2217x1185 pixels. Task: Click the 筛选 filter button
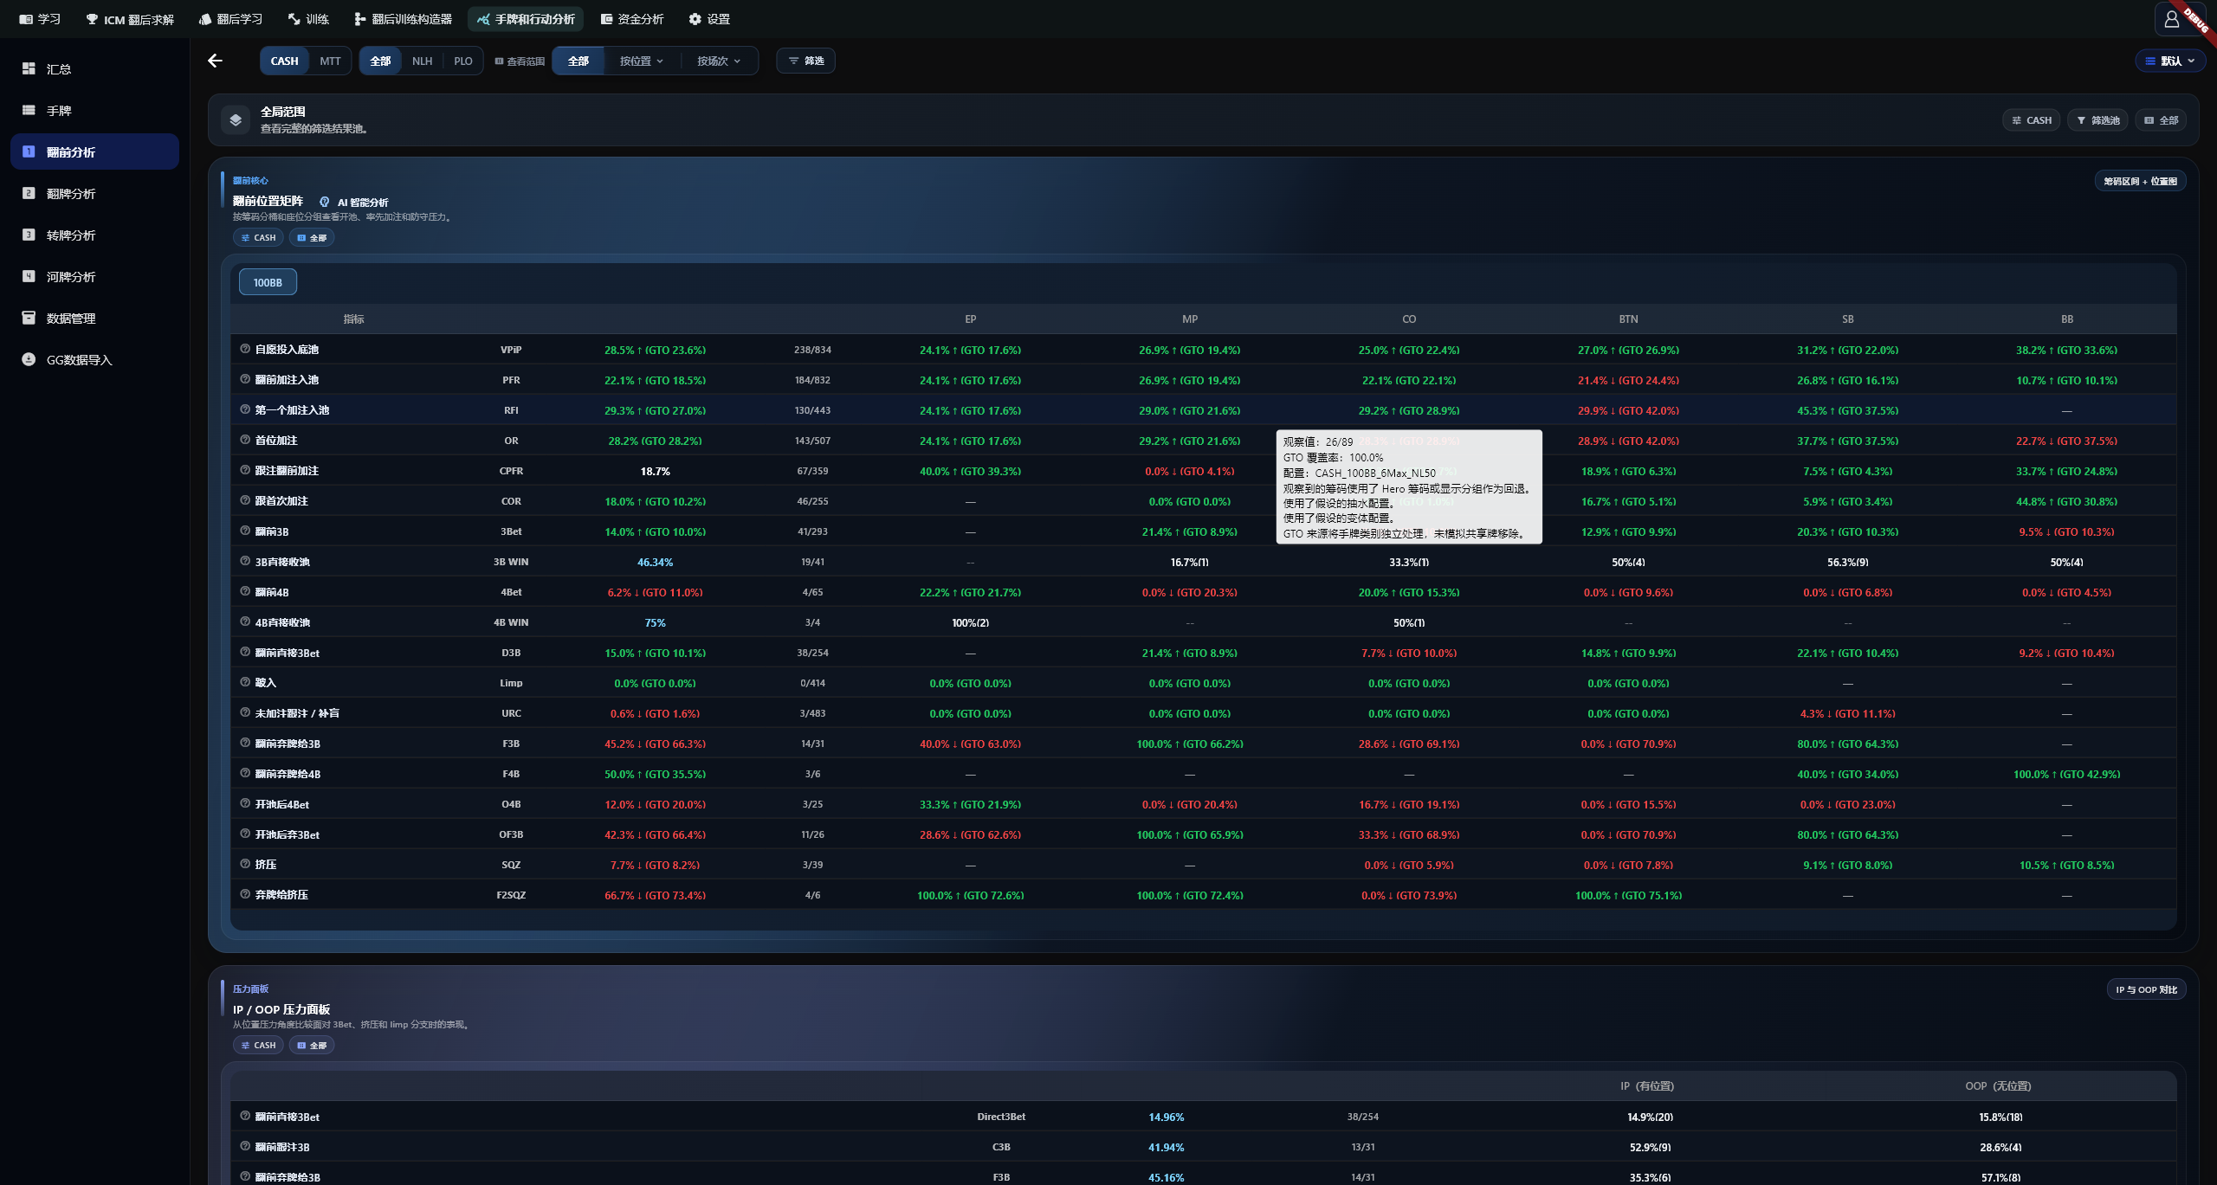click(x=805, y=61)
